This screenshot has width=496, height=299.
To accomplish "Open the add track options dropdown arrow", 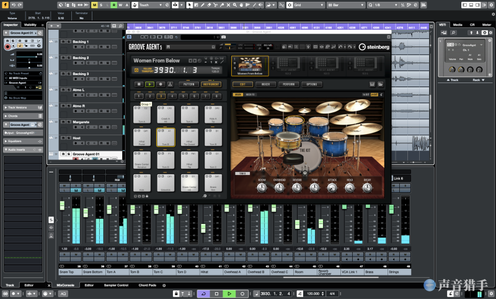I will coord(58,26).
